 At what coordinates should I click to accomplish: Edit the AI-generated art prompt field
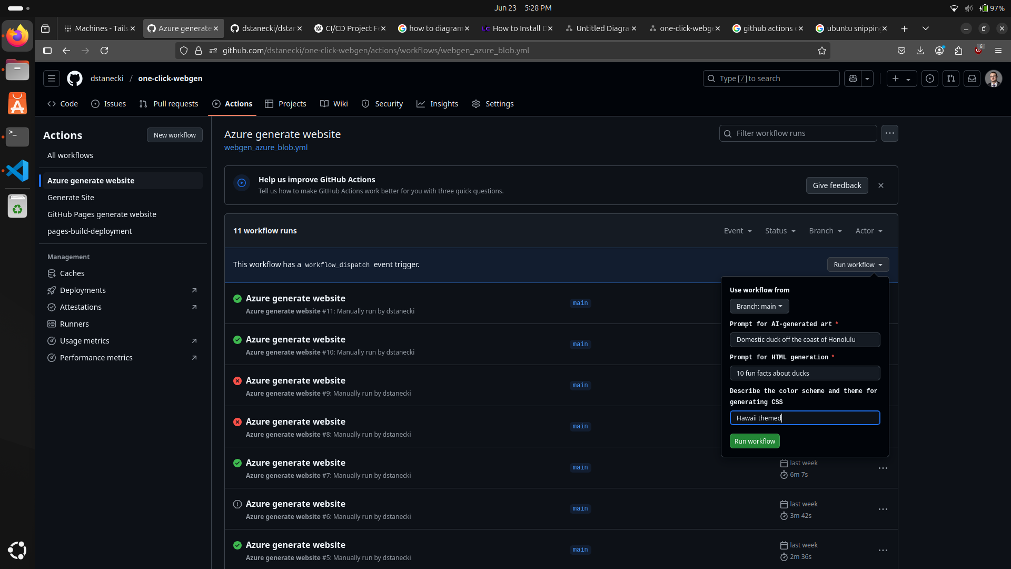point(805,340)
